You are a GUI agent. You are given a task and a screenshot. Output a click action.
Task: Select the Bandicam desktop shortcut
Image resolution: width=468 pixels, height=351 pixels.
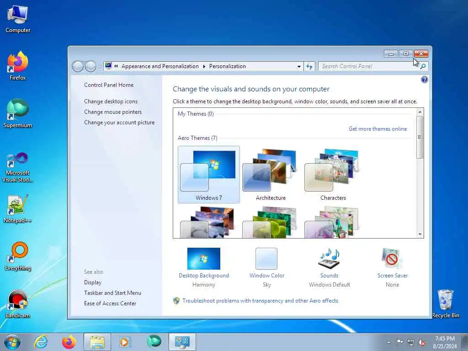coord(18,304)
